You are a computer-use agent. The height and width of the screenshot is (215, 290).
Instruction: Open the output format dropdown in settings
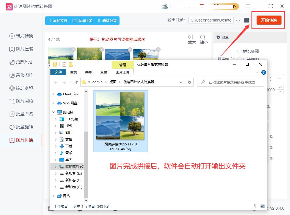tap(279, 79)
